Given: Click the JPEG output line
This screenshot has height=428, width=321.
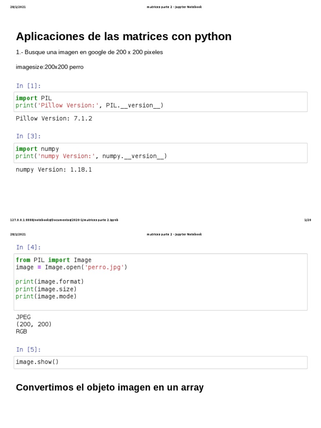Looking at the screenshot, I should click(x=23, y=317).
